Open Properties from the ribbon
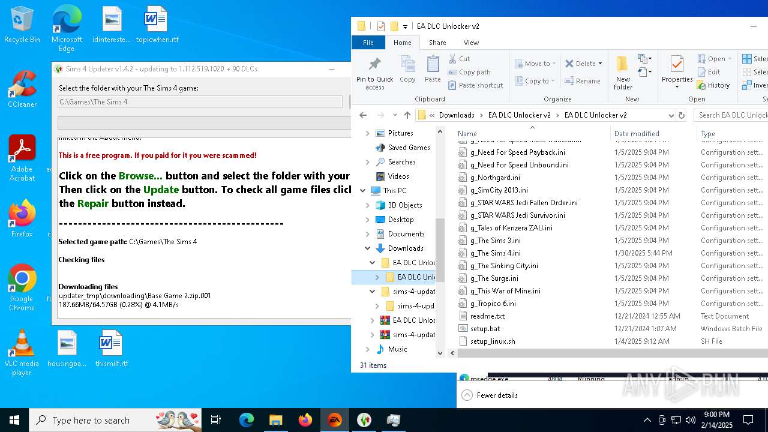The image size is (768, 432). pyautogui.click(x=677, y=73)
